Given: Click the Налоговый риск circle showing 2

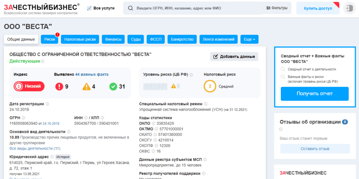Looking at the screenshot, I should pyautogui.click(x=210, y=87).
